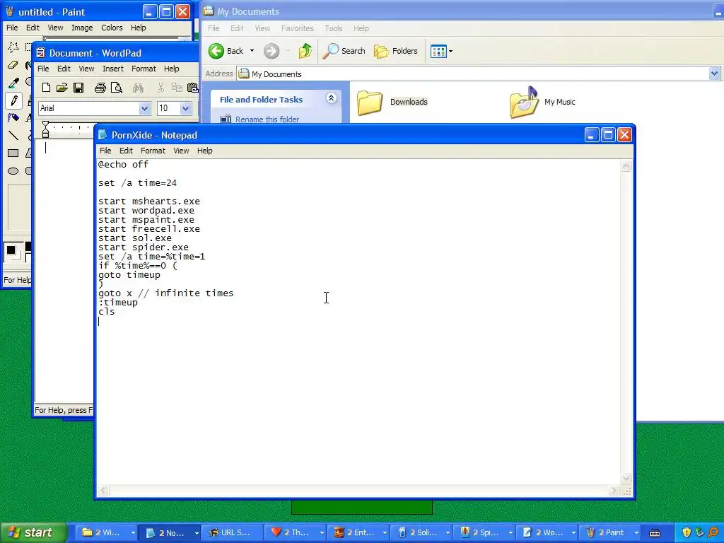Open Notepad's Edit menu
This screenshot has width=724, height=543.
pyautogui.click(x=126, y=151)
